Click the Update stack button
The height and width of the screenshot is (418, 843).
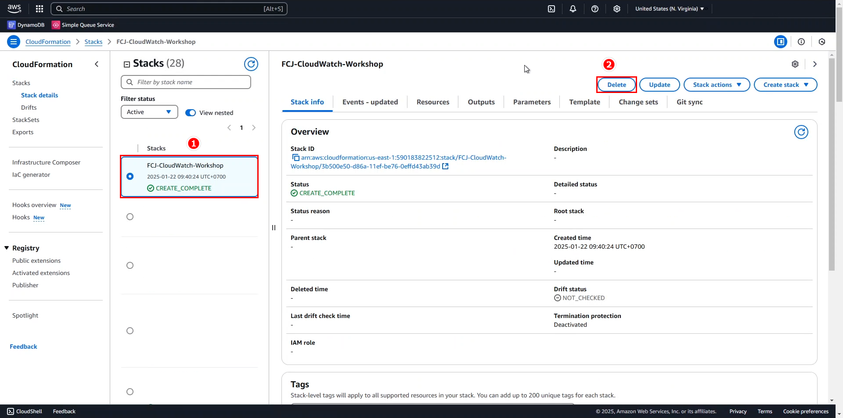659,85
